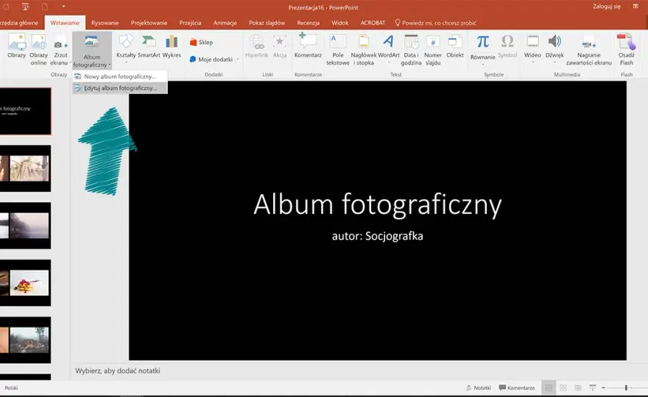The width and height of the screenshot is (648, 397).
Task: Select the second slide thumbnail with twigs photo
Action: point(26,168)
